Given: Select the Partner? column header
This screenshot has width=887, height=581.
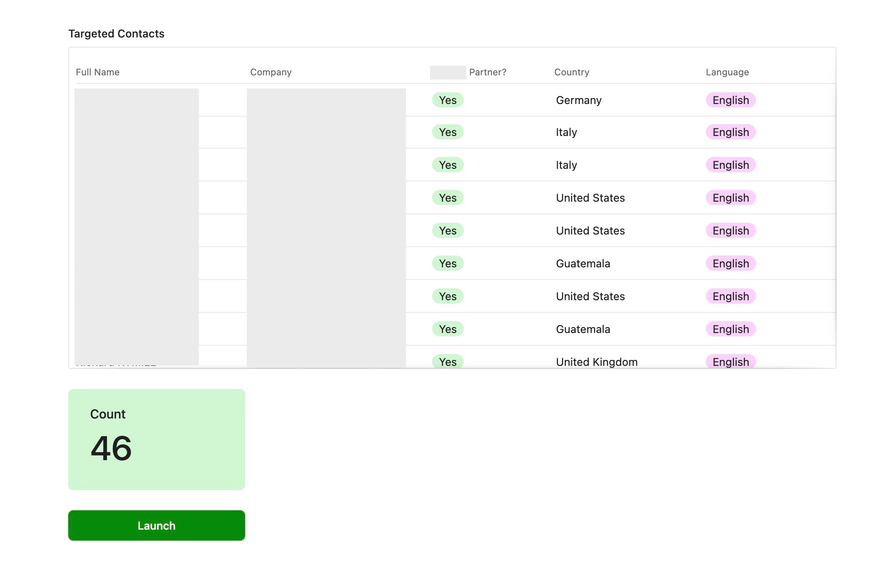Looking at the screenshot, I should [487, 72].
